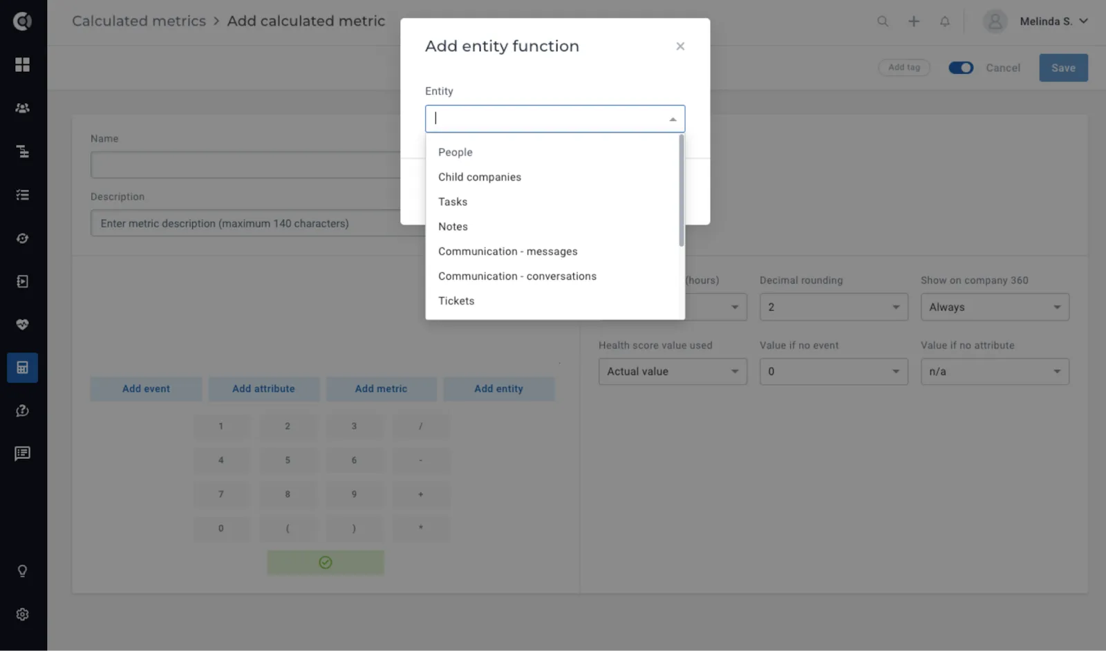
Task: Select Communication - conversations option
Action: pyautogui.click(x=552, y=276)
